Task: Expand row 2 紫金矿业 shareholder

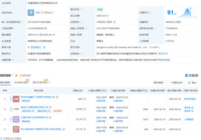Action: 11,109
